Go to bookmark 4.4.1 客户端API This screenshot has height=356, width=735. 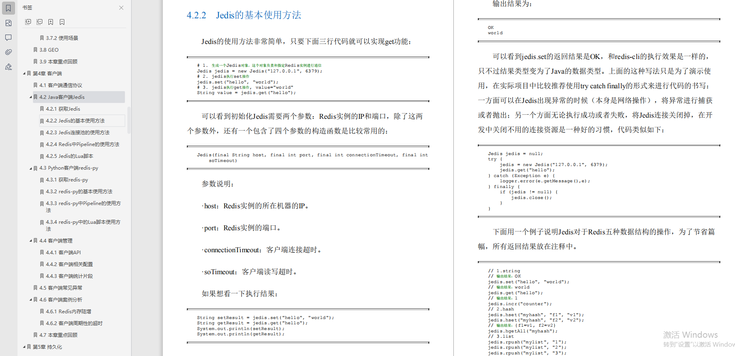tap(63, 253)
